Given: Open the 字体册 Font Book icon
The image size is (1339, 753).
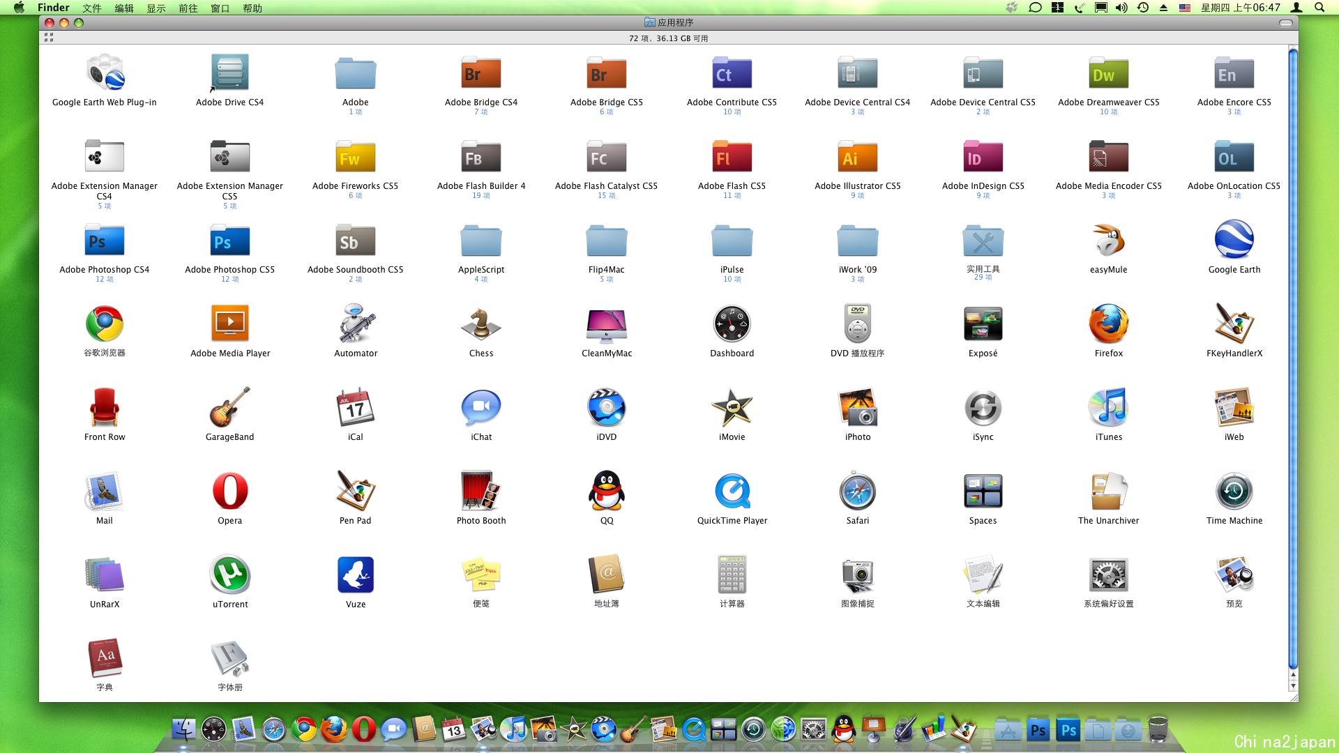Looking at the screenshot, I should pos(230,658).
